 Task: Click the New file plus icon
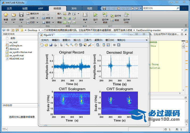(6, 15)
